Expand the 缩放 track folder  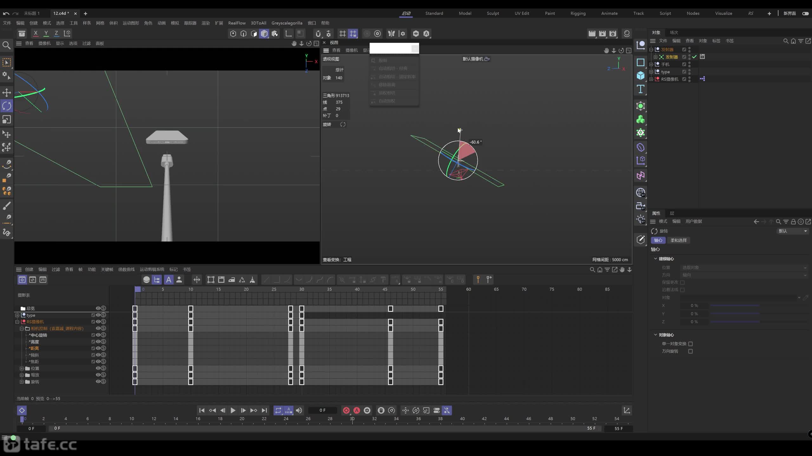pos(22,375)
